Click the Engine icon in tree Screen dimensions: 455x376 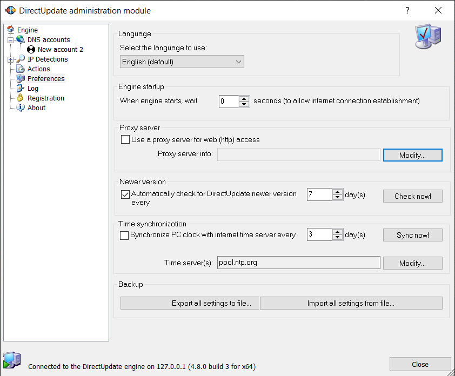(x=10, y=30)
